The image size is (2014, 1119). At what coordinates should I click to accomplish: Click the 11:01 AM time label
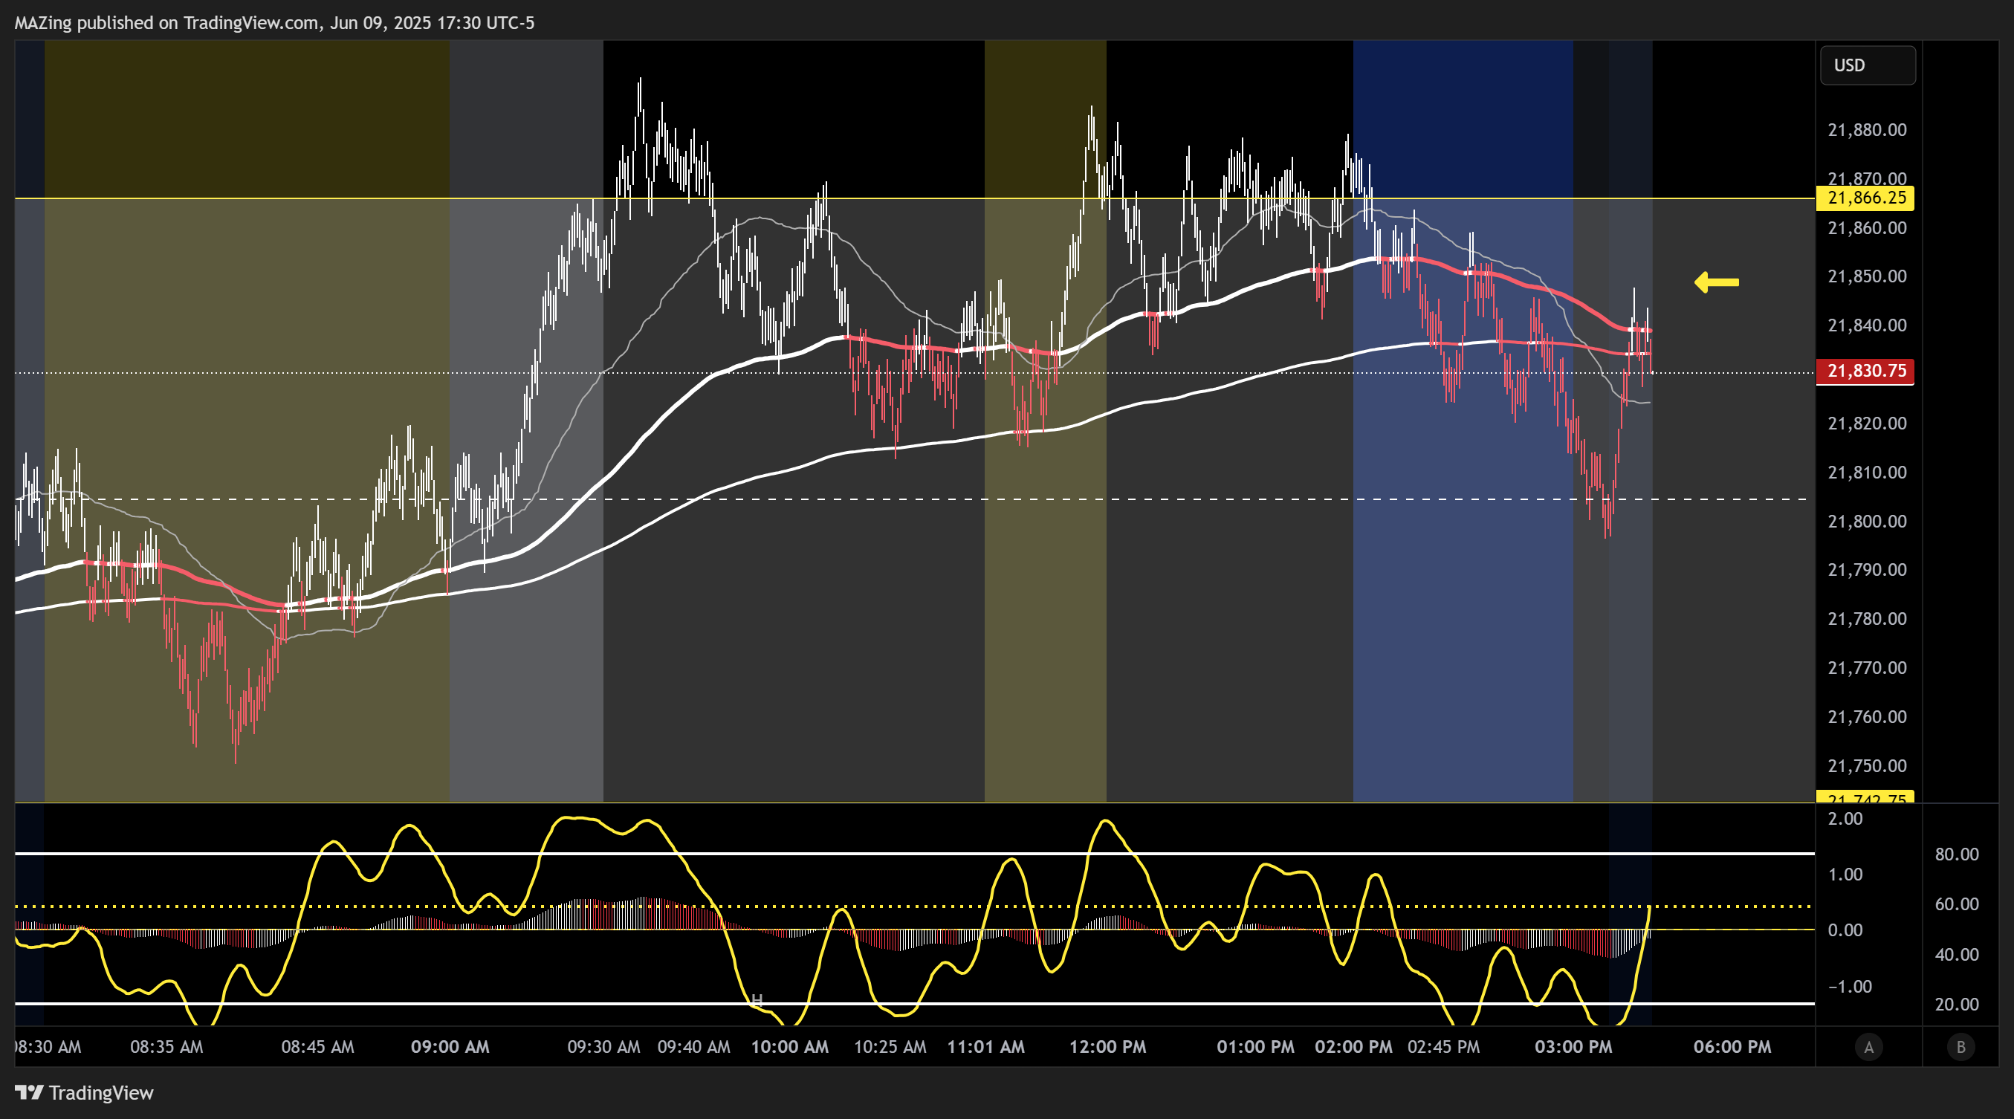tap(986, 1047)
